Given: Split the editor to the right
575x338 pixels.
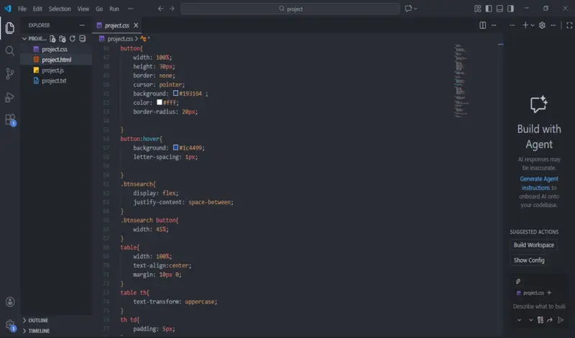Looking at the screenshot, I should [x=482, y=25].
